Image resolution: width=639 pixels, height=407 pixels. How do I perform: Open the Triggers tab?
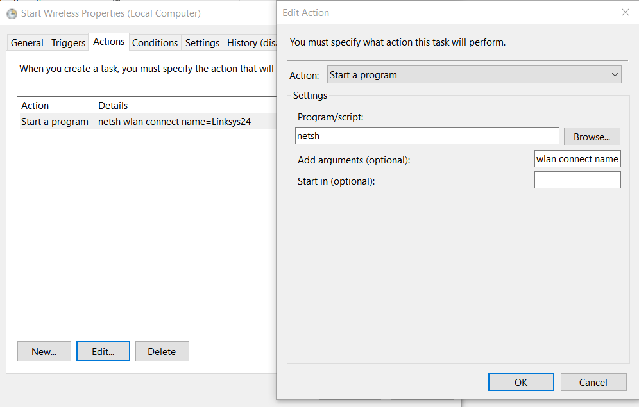point(68,43)
